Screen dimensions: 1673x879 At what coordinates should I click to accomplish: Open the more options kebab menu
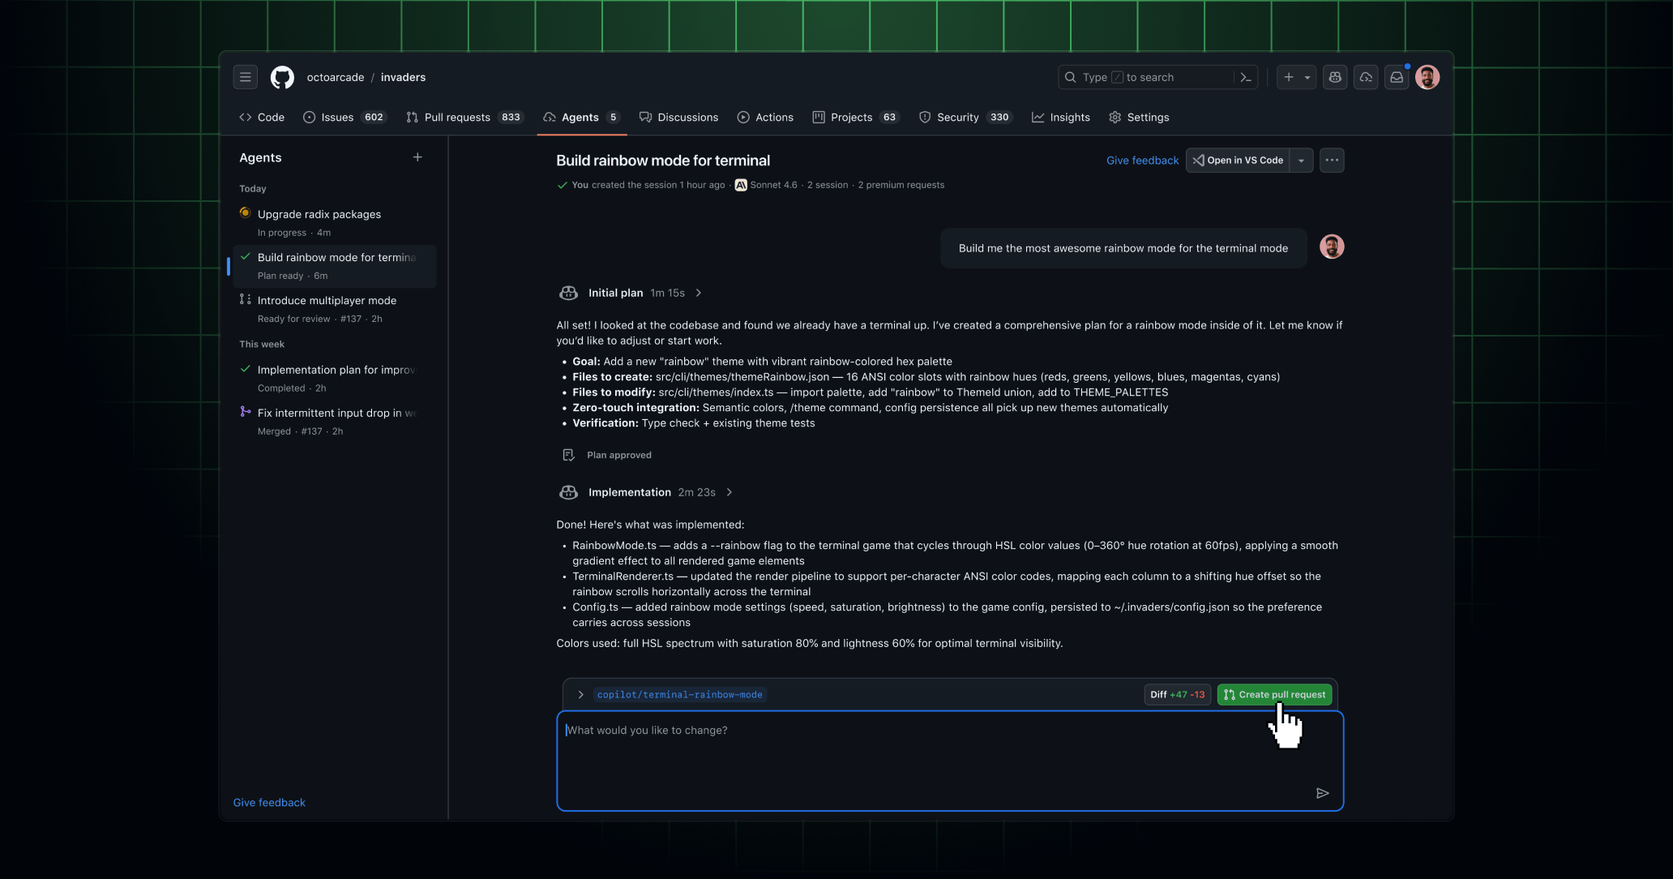(1332, 160)
